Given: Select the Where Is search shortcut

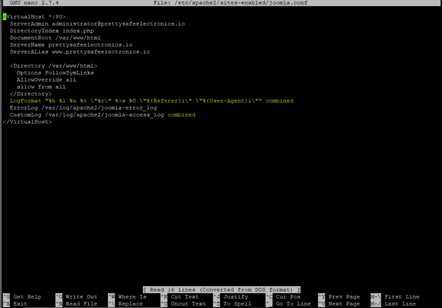Looking at the screenshot, I should tap(132, 297).
